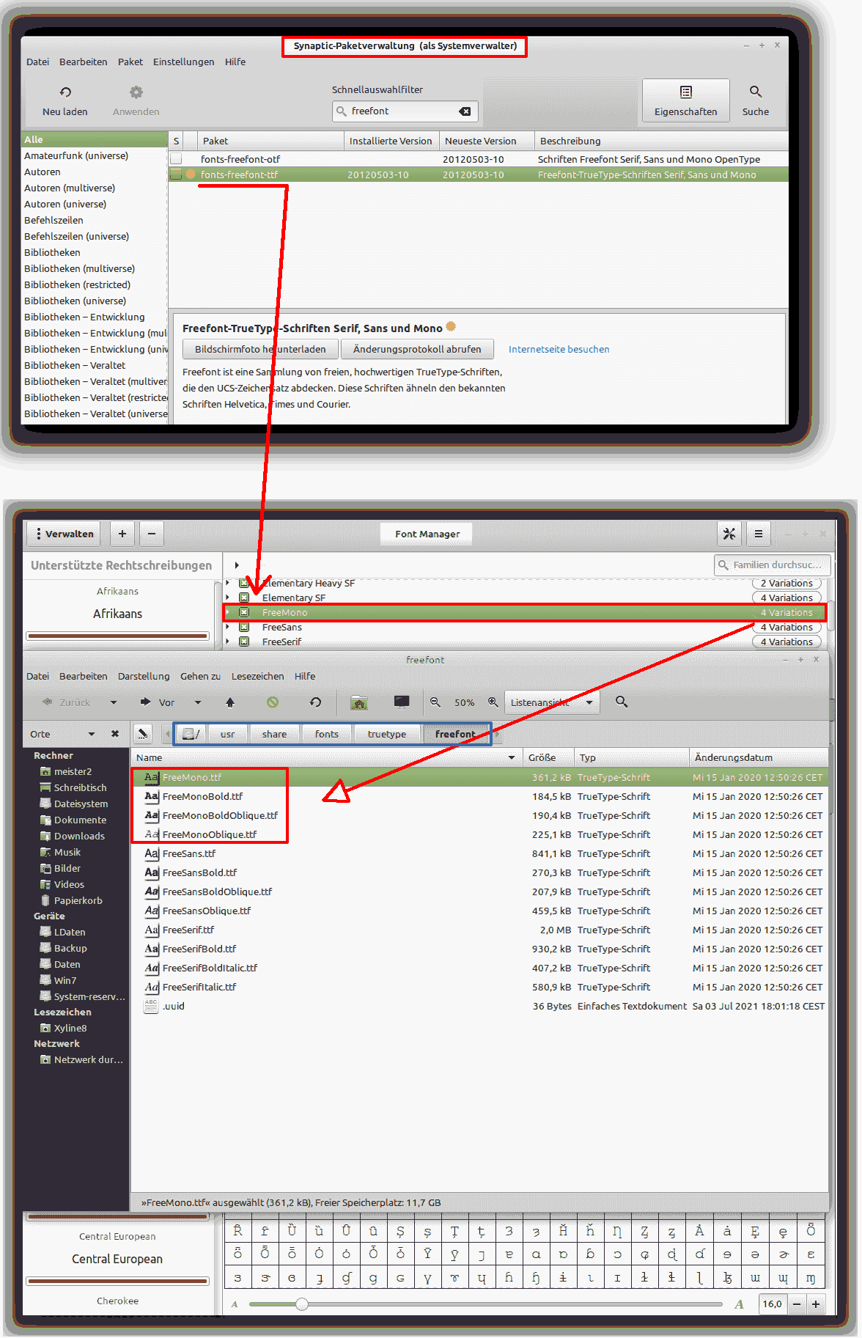Screen dimensions: 862x1338
Task: Go to the truetype folder in the path bar
Action: coord(387,734)
